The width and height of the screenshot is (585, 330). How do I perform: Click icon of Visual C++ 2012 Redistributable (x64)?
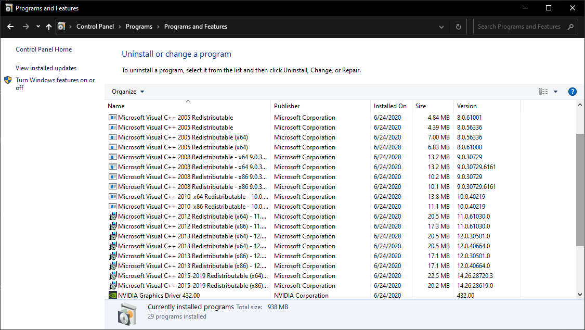coord(113,216)
